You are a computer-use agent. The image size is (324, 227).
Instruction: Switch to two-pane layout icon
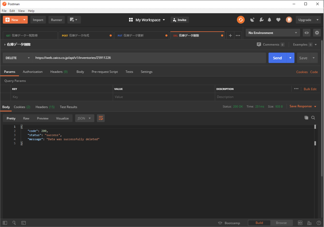click(x=300, y=223)
